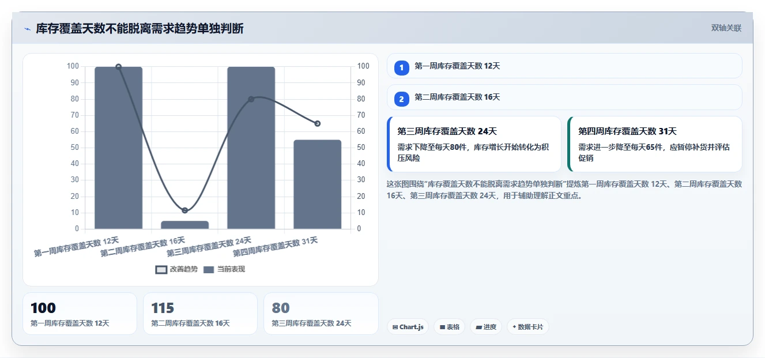Click the first week bar in the chart
765x358 pixels.
coord(118,148)
